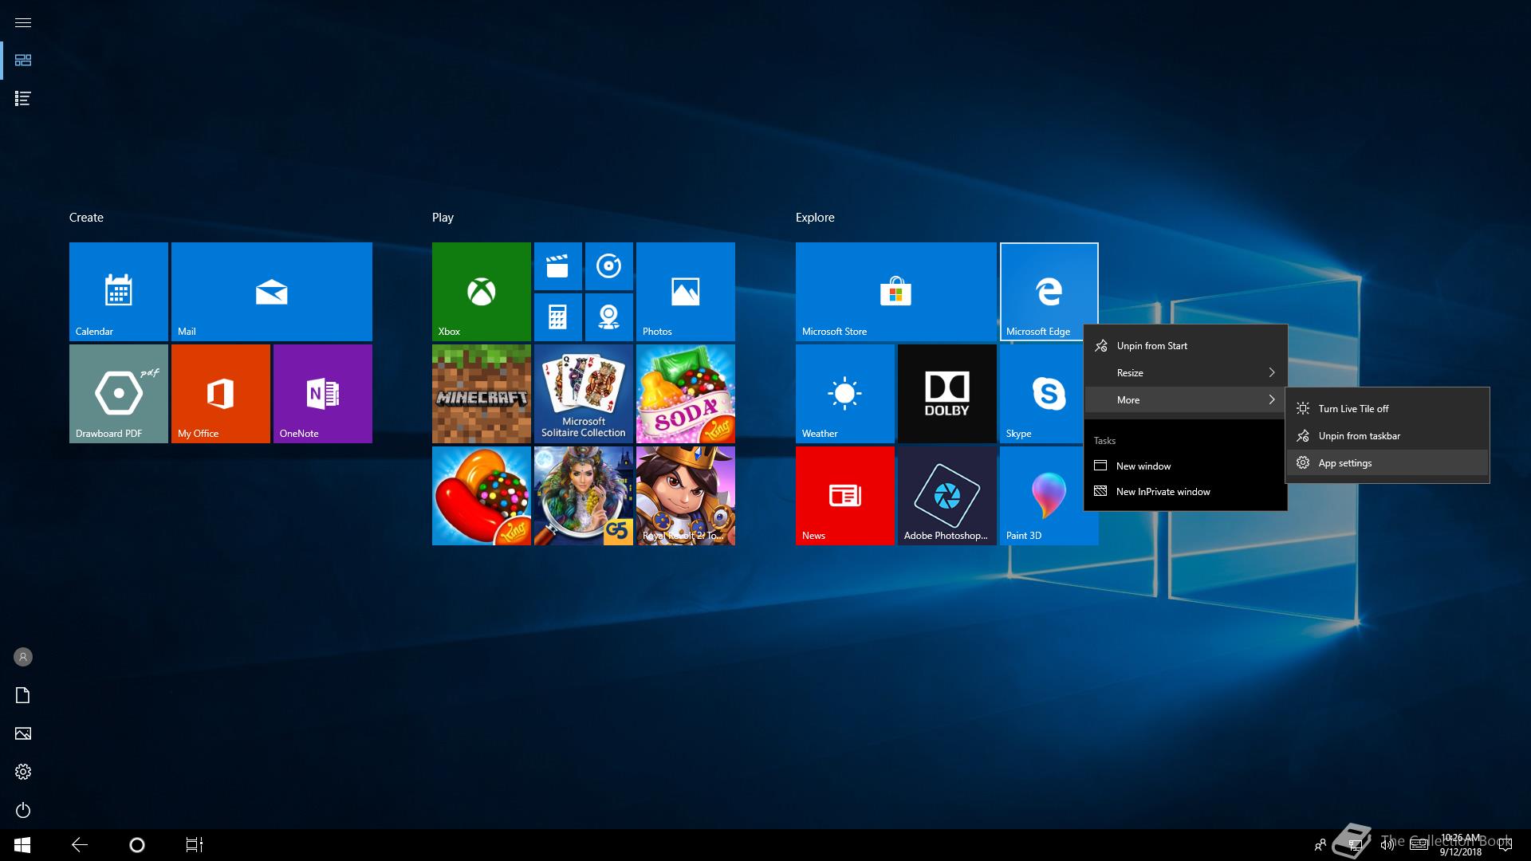Open the Volume speaker icon

click(x=1387, y=845)
